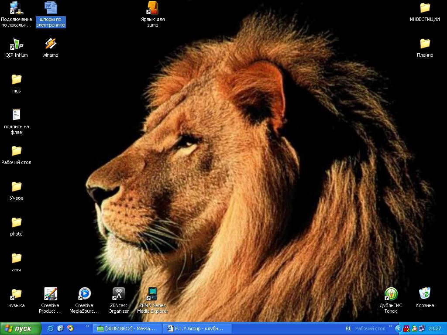Select the Корзина recycle bin icon
Screen dimensions: 447x335
coord(424,294)
